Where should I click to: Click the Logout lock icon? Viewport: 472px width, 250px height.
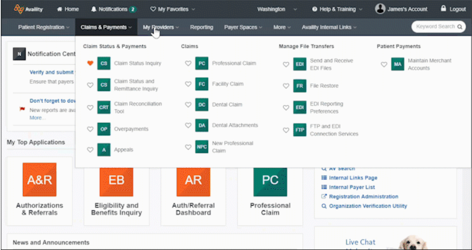[444, 9]
